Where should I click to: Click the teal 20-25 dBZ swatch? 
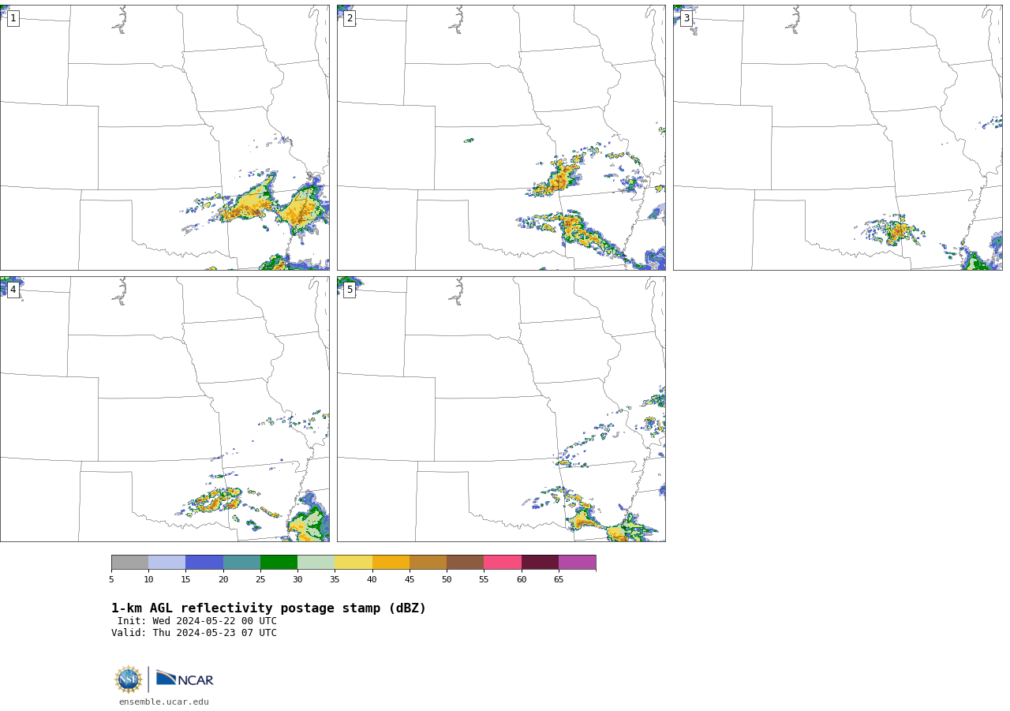tap(241, 562)
